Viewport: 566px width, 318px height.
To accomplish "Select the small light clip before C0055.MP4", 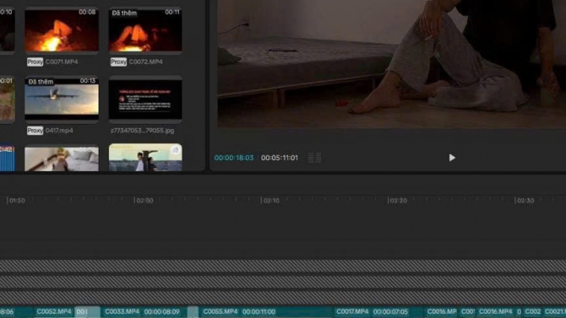I will tap(193, 311).
